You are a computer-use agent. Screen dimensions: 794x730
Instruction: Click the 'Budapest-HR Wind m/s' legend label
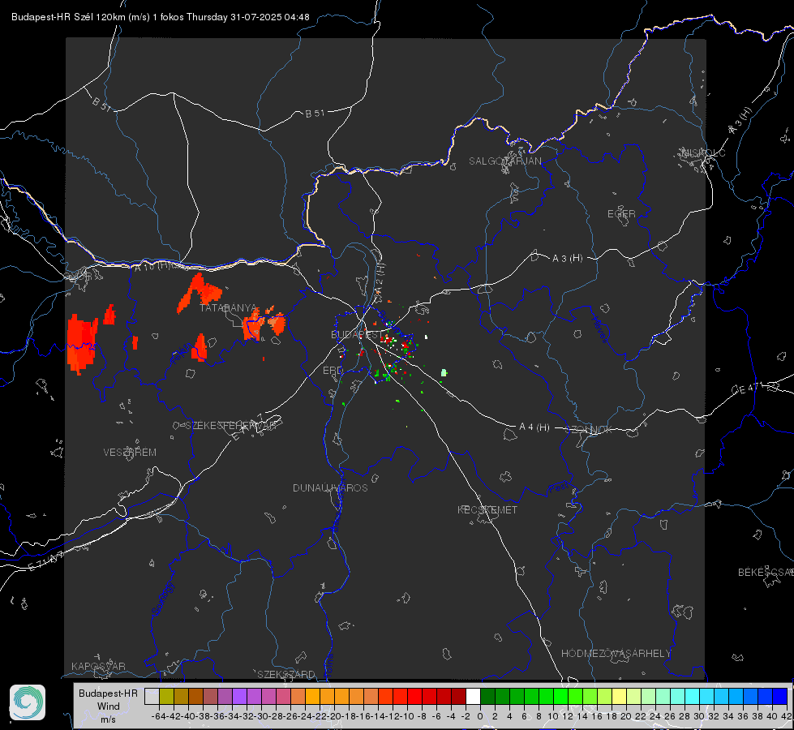[x=108, y=706]
